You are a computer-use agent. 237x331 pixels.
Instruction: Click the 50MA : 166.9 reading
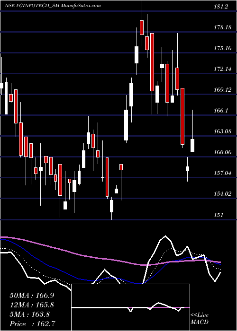point(32,296)
